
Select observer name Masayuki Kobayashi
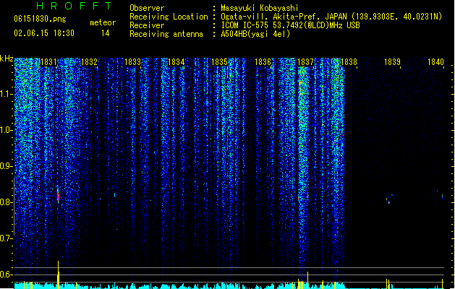(260, 8)
